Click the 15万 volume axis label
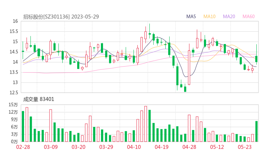The height and width of the screenshot is (155, 262). point(13,105)
